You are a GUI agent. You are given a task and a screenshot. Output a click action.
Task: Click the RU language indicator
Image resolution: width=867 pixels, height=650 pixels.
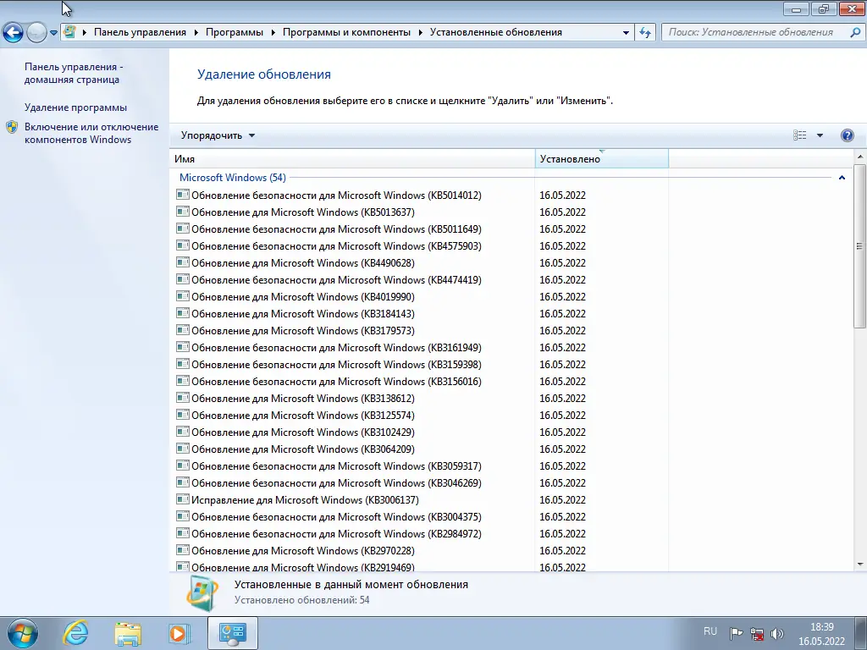(x=710, y=631)
